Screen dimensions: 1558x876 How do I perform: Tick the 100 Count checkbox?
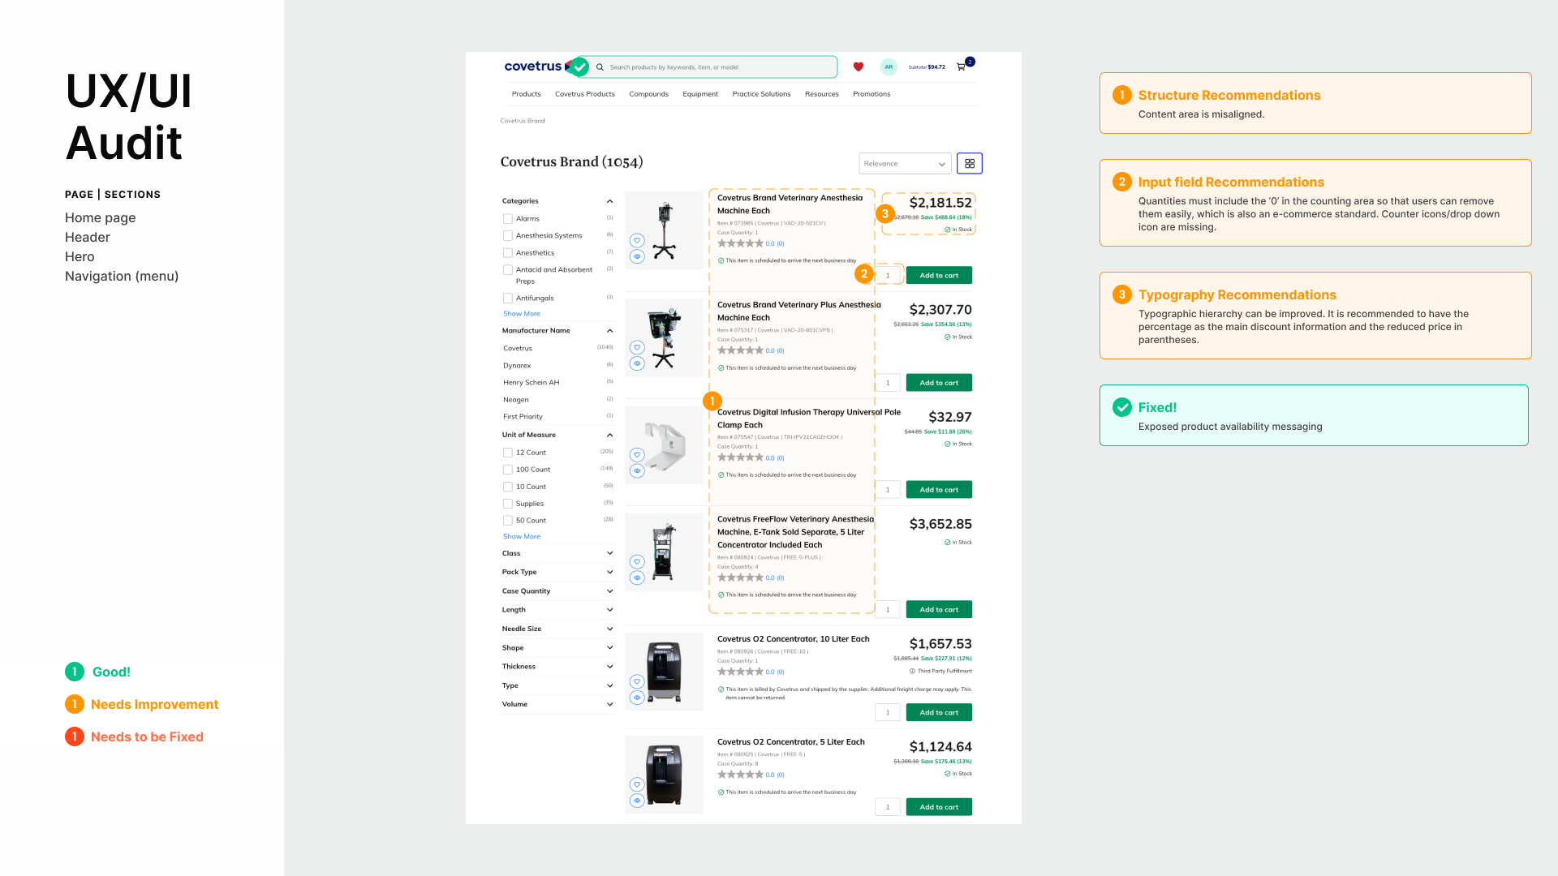pyautogui.click(x=508, y=470)
